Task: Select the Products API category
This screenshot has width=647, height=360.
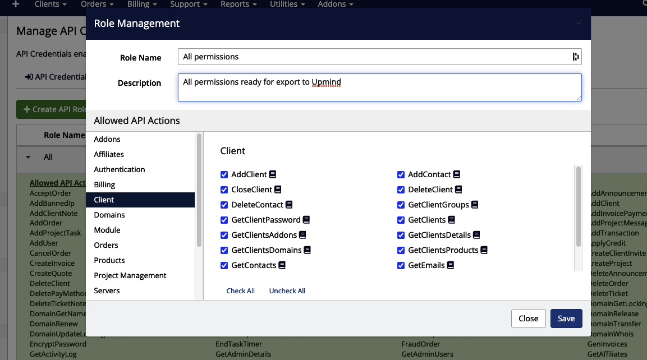Action: [140, 260]
